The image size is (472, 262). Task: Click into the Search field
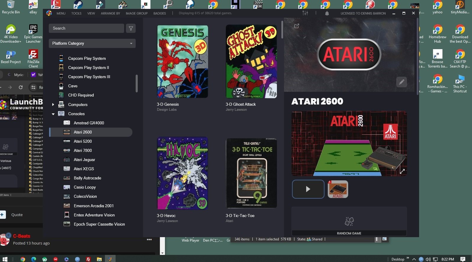(x=86, y=28)
